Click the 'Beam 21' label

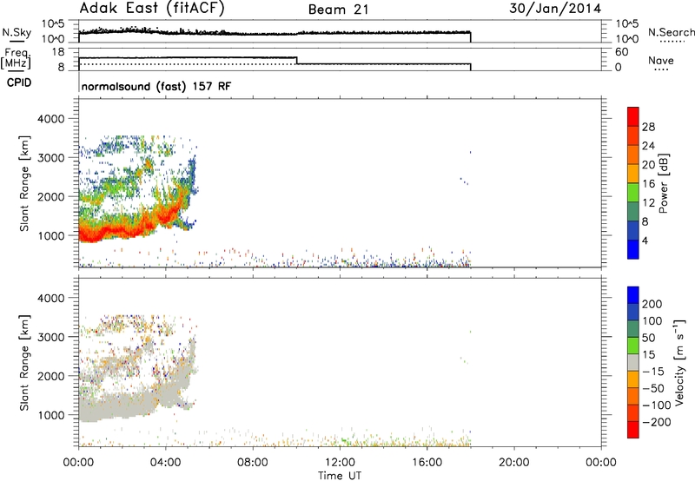[338, 10]
